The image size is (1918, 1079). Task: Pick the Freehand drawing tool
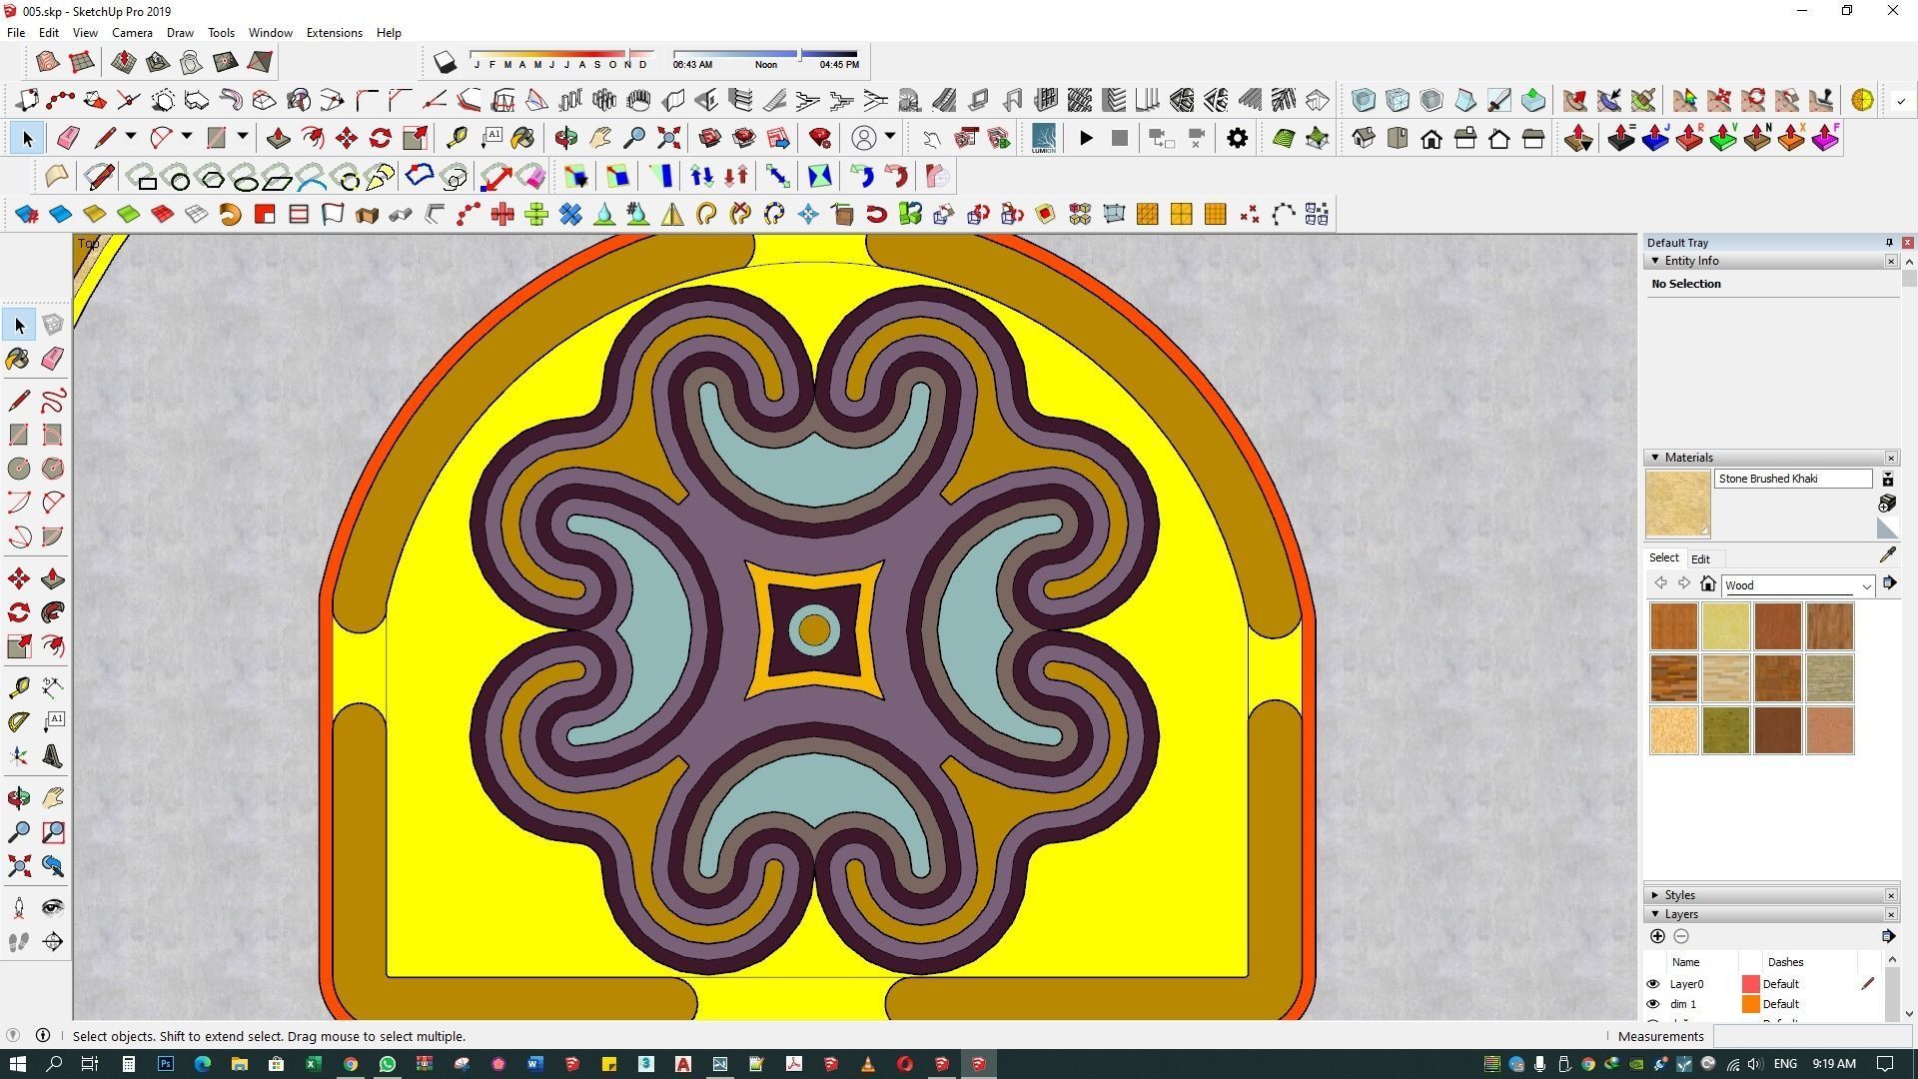[x=53, y=401]
